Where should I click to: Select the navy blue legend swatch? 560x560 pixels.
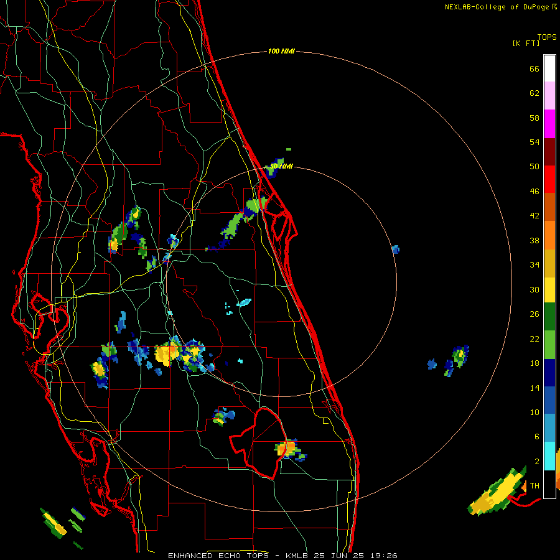[549, 373]
